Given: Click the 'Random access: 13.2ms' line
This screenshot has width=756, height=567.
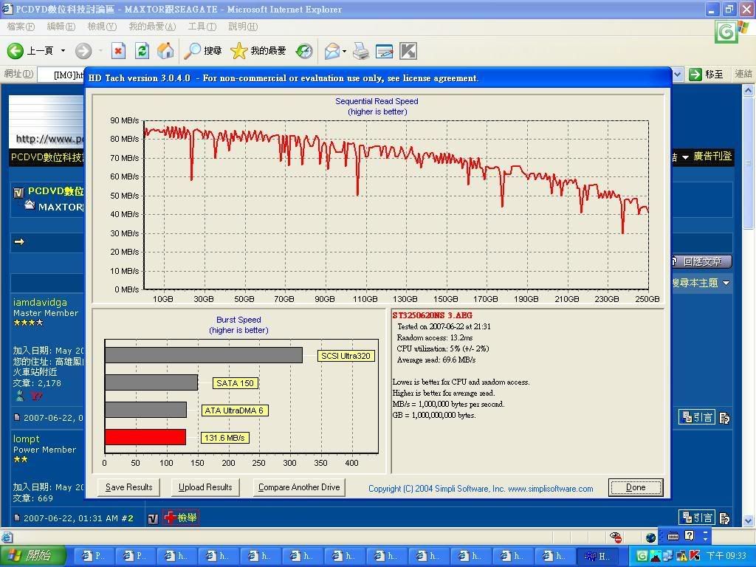Looking at the screenshot, I should click(435, 337).
